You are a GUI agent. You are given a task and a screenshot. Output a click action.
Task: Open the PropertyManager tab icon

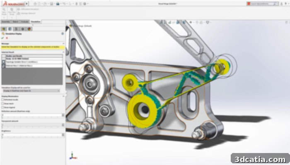coord(10,29)
